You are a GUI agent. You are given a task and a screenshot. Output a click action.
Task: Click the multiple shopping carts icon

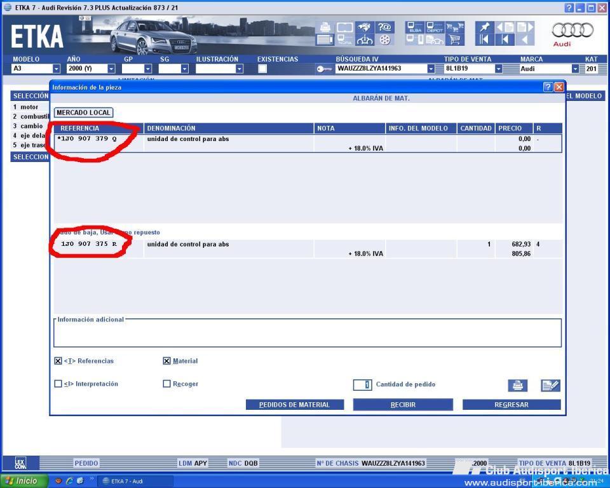(x=455, y=27)
